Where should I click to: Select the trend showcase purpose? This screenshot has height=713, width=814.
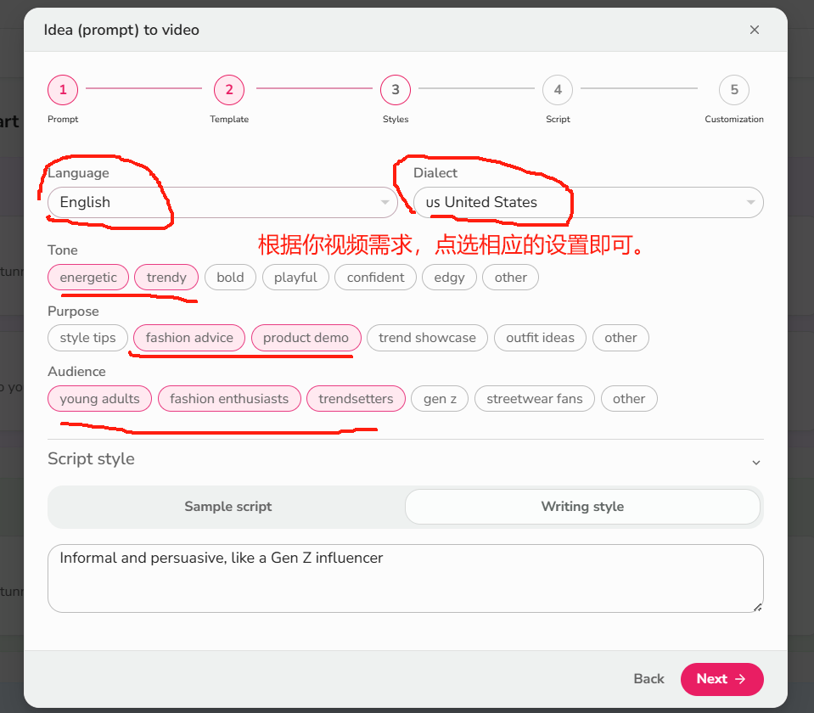(427, 337)
